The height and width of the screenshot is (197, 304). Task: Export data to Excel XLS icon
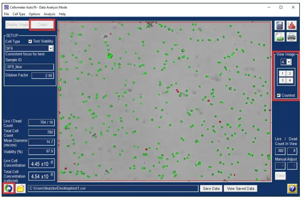pyautogui.click(x=279, y=37)
